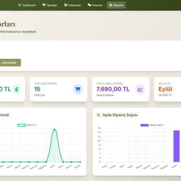Open the Dashboard menu item
This screenshot has height=181, width=181.
click(x=27, y=5)
